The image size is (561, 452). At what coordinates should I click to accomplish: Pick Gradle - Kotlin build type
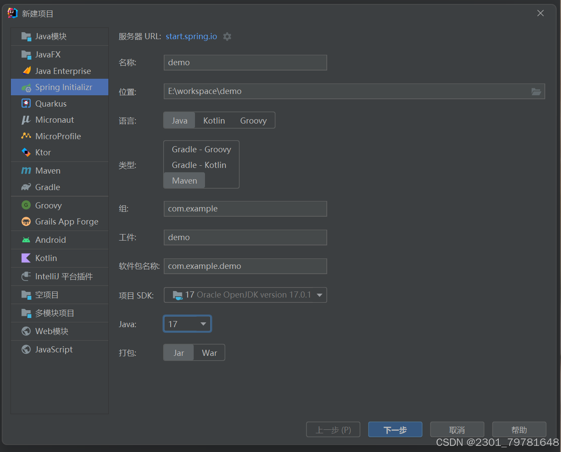[199, 165]
